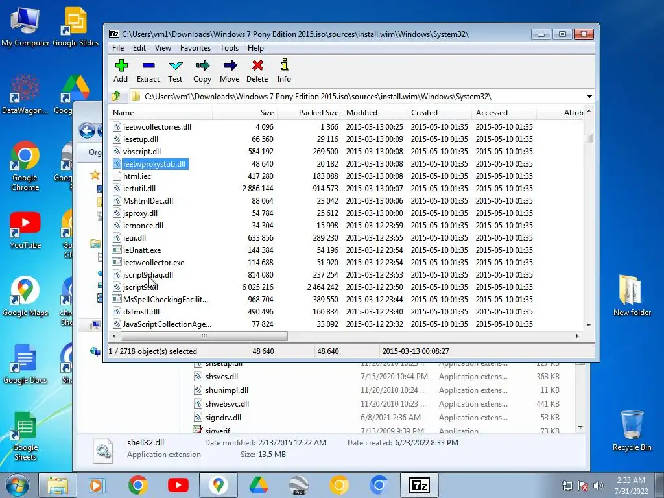Select shunimpl.dll in the Explorer window
Viewport: 664px width, 498px height.
coord(226,390)
